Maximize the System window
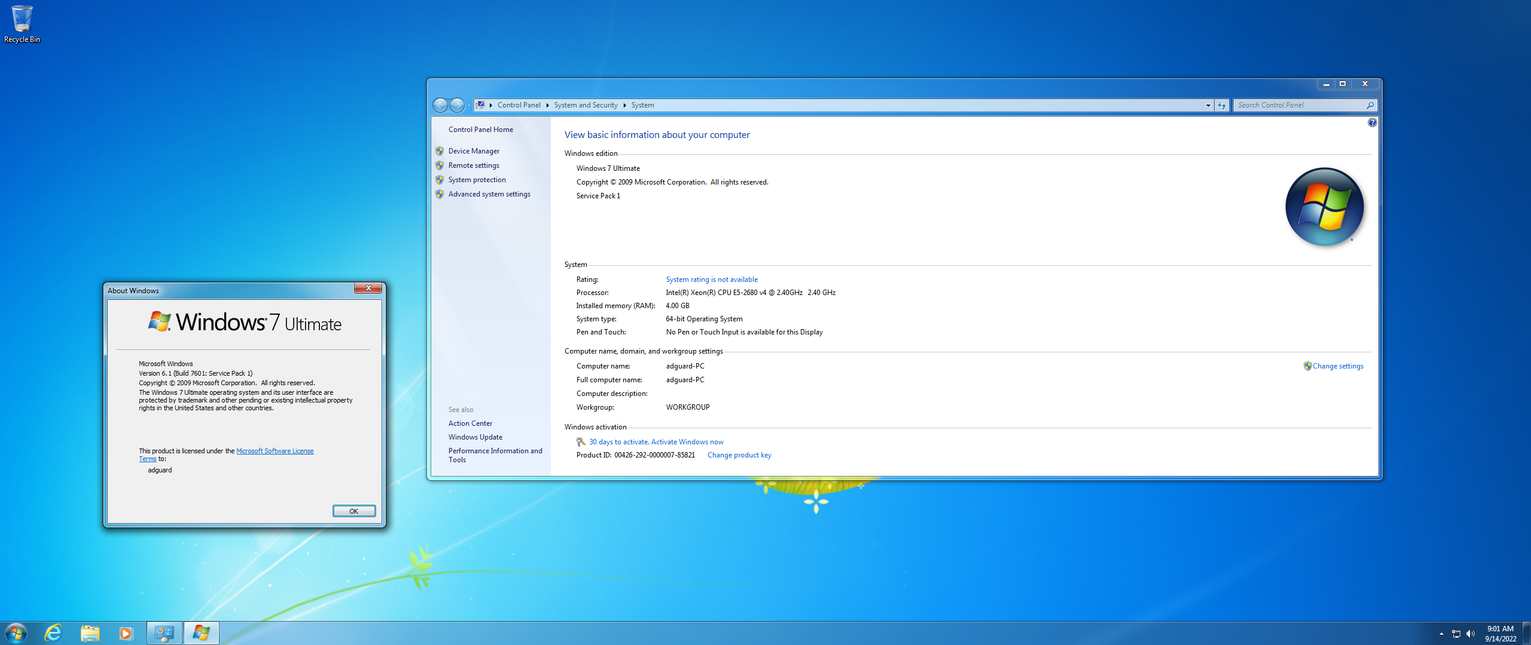The width and height of the screenshot is (1531, 645). [1342, 84]
